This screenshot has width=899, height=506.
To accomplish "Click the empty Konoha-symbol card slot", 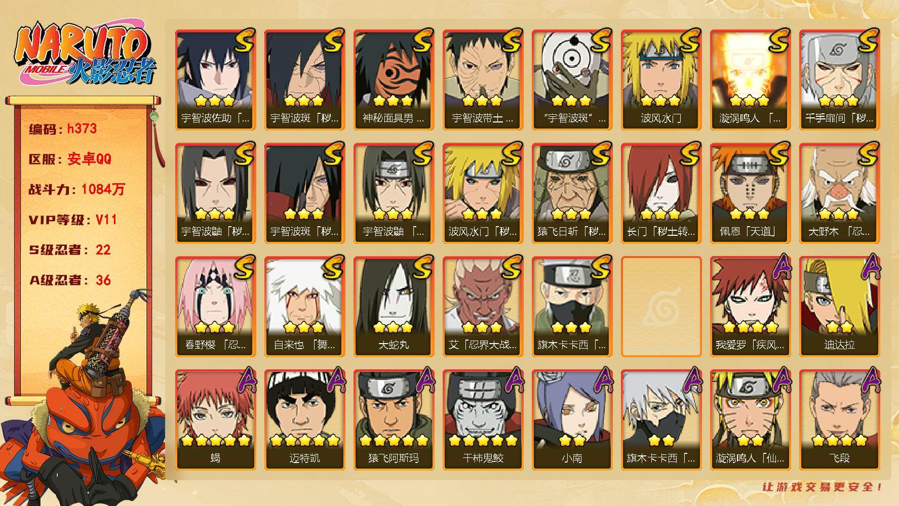I will tap(661, 307).
